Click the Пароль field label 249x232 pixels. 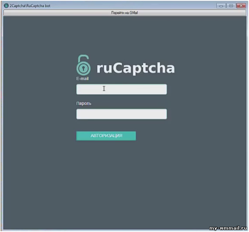point(84,104)
